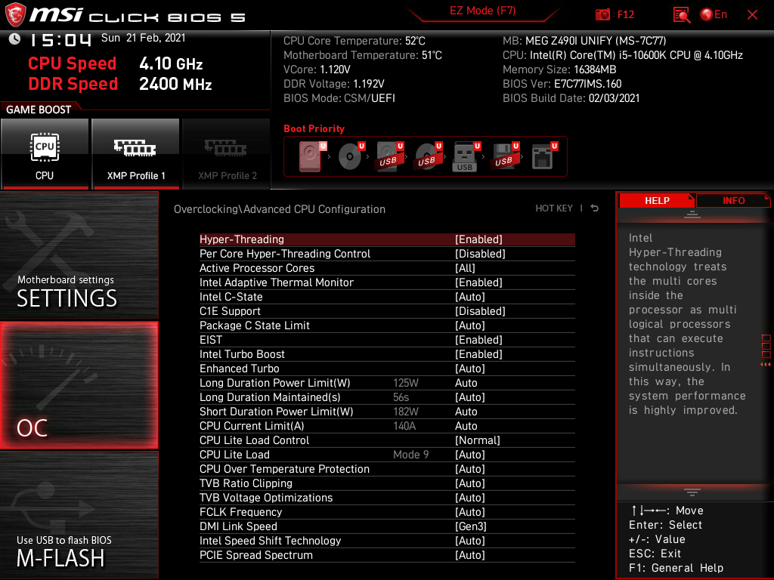Screen dimensions: 774x580
Task: Change PCIE Spread Spectrum setting
Action: [x=387, y=554]
